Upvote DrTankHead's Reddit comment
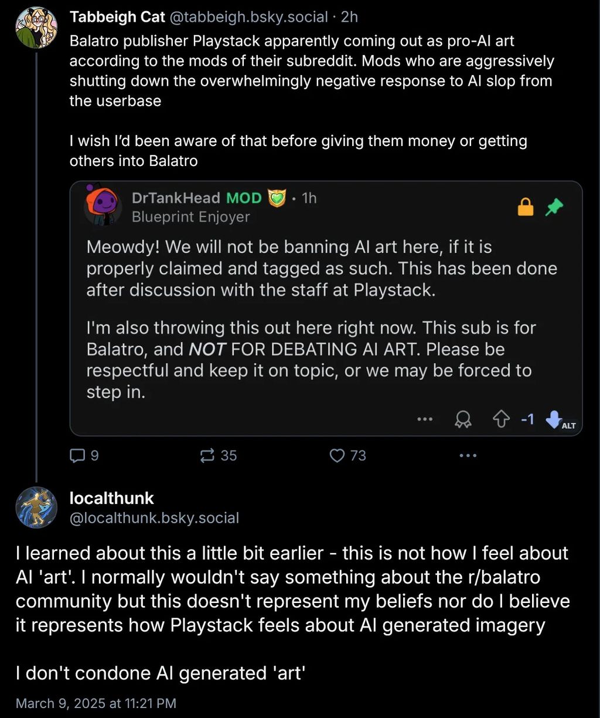This screenshot has width=600, height=718. click(501, 419)
